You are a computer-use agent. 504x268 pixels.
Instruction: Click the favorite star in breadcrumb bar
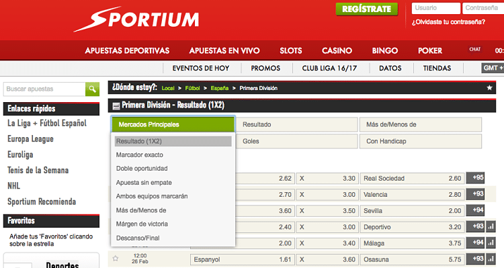click(x=489, y=88)
